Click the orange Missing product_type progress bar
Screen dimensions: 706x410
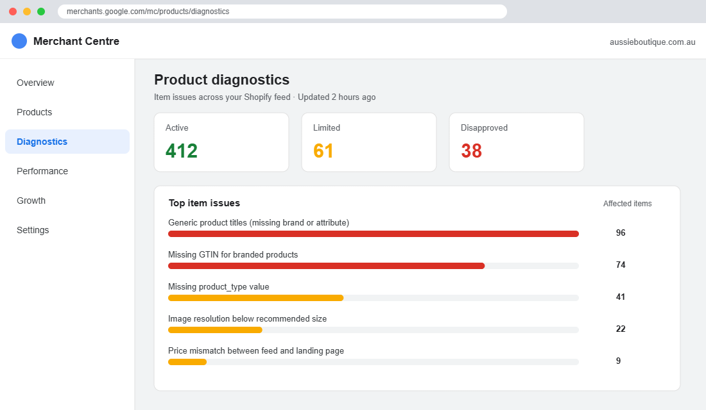pyautogui.click(x=255, y=298)
